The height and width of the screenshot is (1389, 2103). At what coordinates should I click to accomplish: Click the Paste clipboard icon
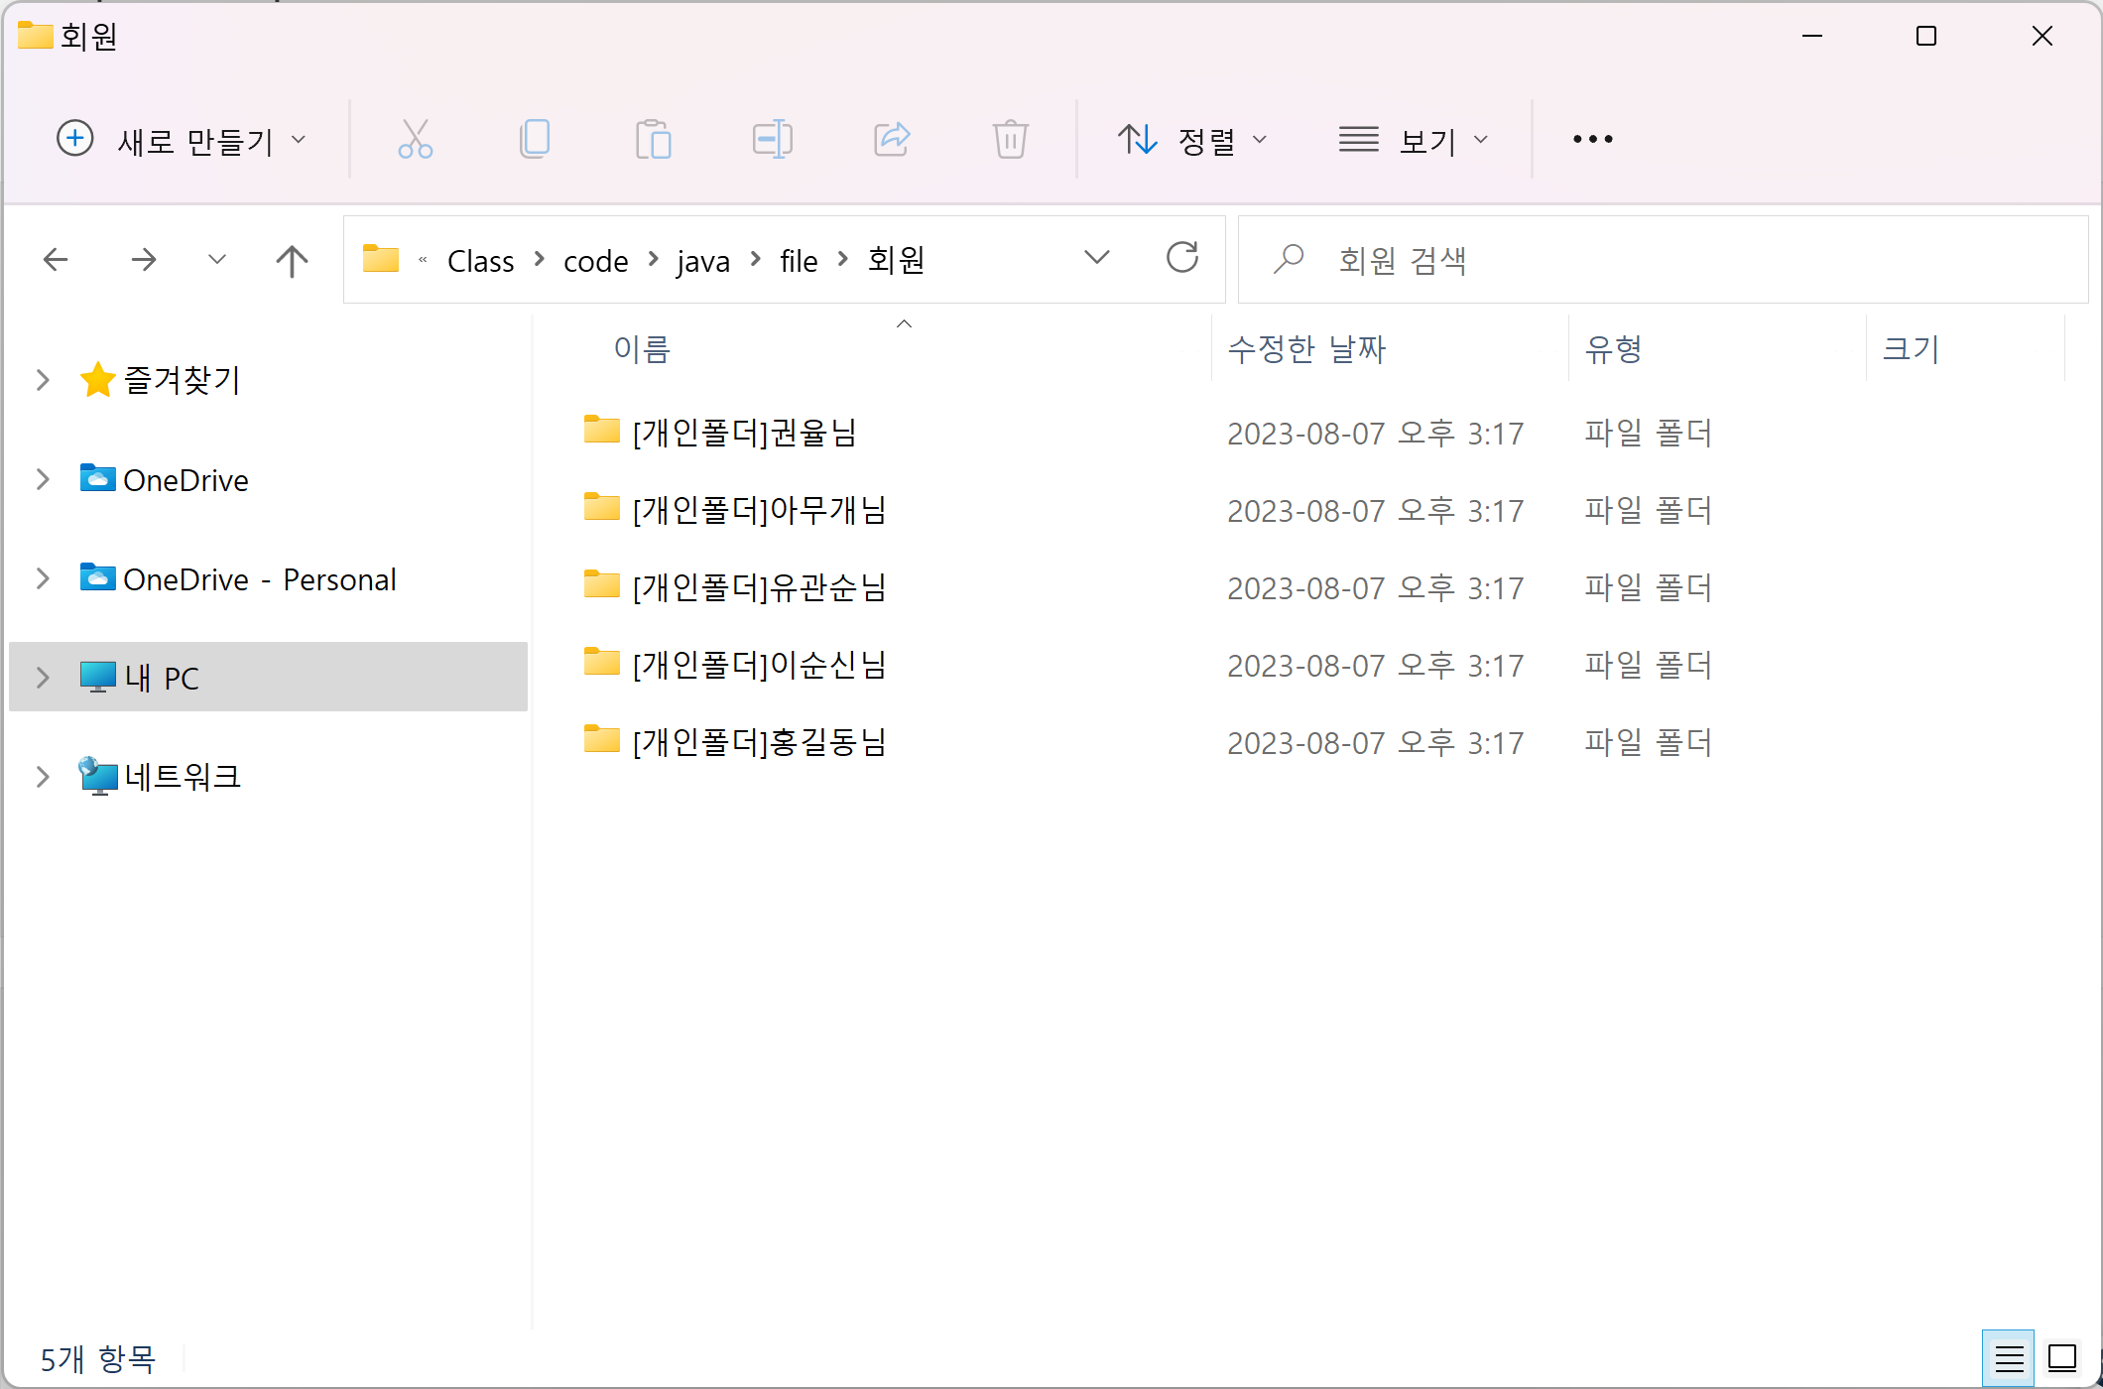pos(653,139)
